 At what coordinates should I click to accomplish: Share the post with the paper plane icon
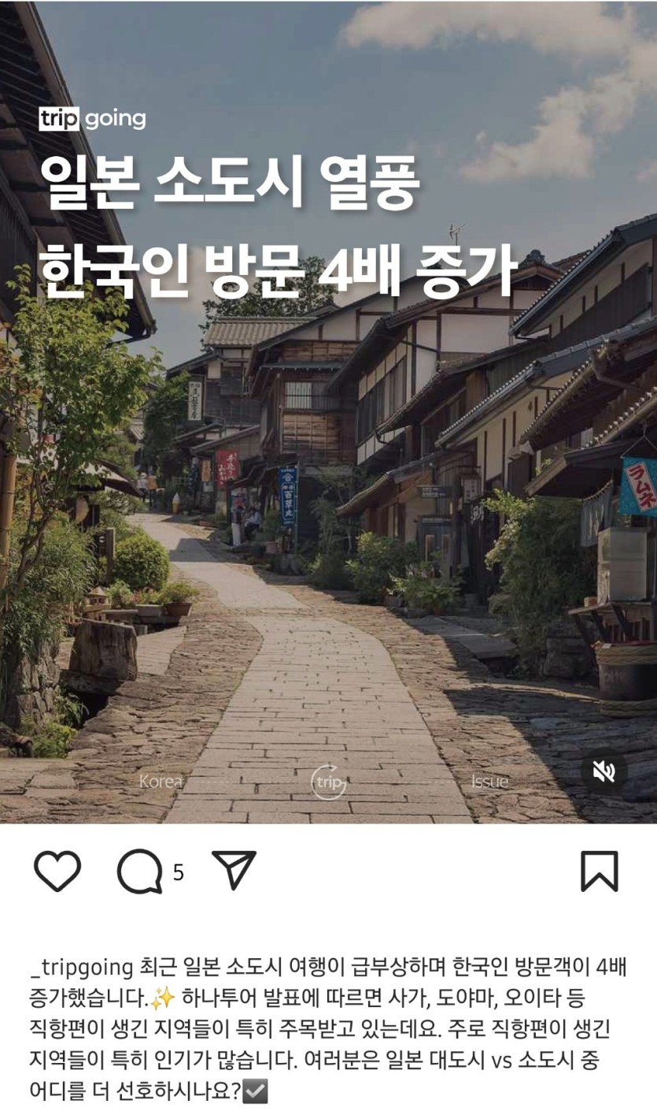coord(234,870)
